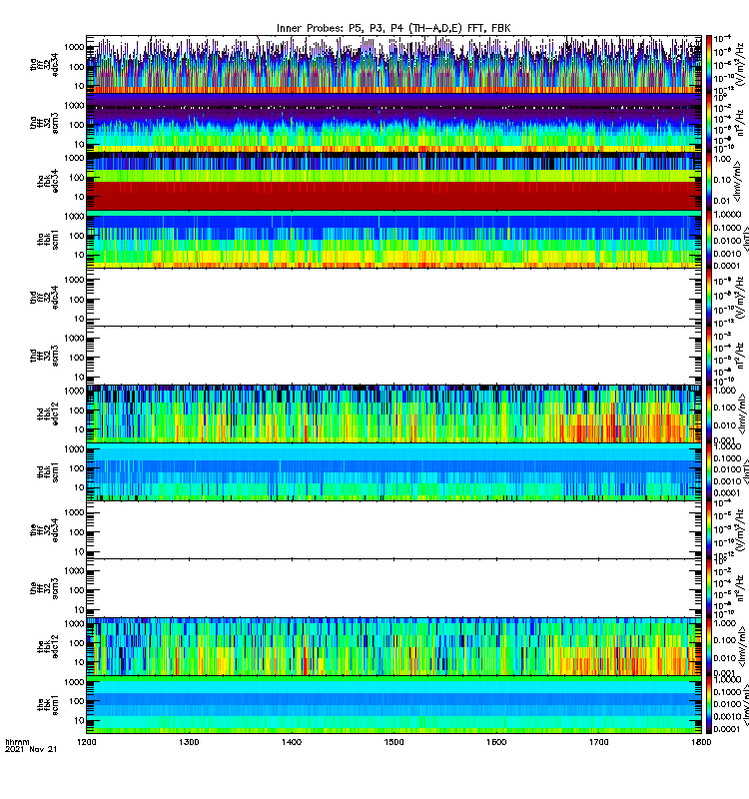Click the 'tha fff 32 scm3' panel label
Image resolution: width=749 pixels, height=799 pixels.
point(44,123)
